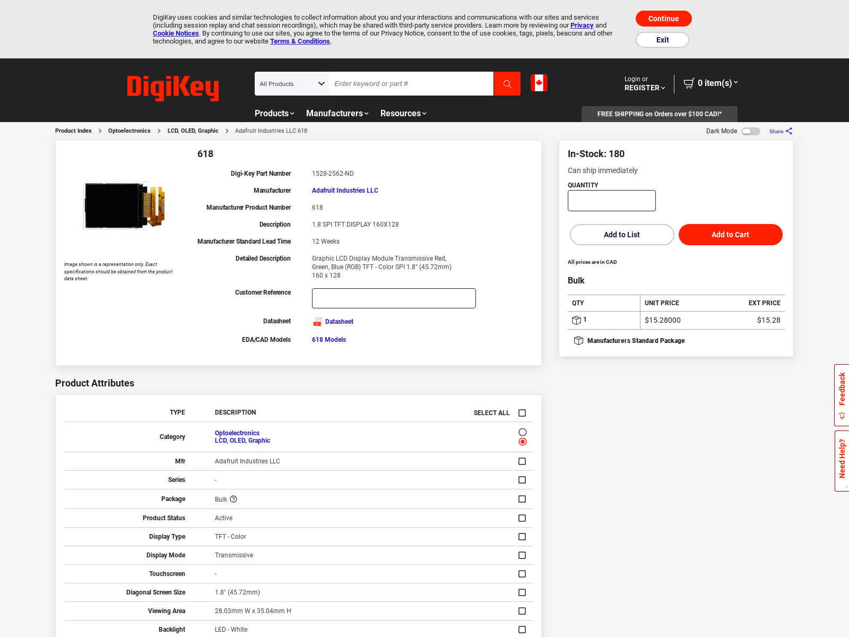Check the Viewing Area checkbox
Viewport: 849px width, 637px height.
tap(522, 611)
